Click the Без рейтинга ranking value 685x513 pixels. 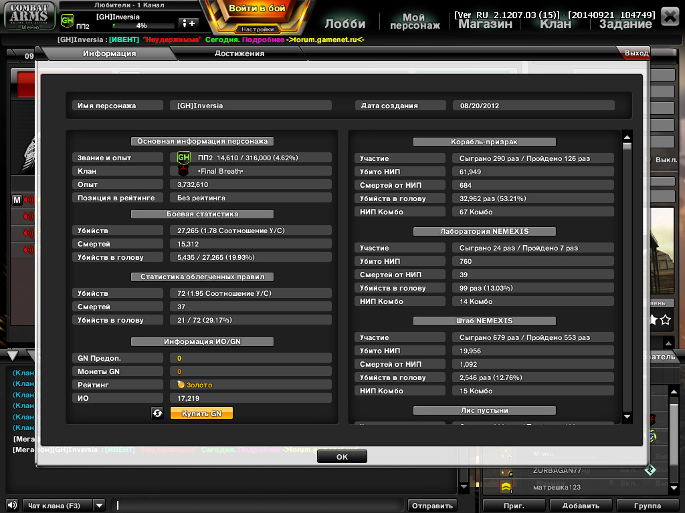[x=250, y=198]
